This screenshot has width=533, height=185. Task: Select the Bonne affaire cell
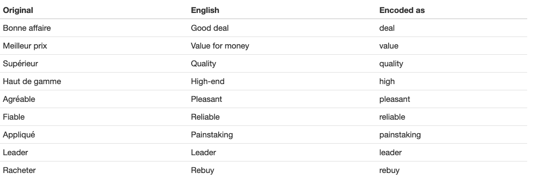click(27, 28)
